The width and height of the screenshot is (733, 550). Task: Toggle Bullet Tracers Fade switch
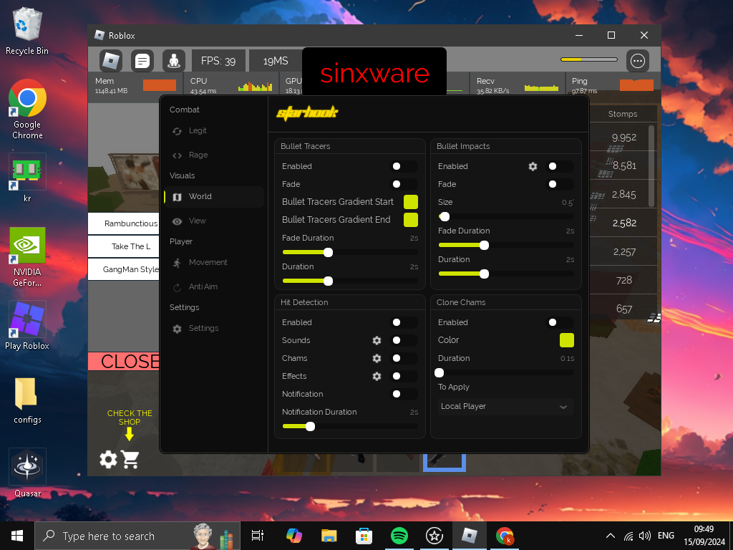tap(404, 184)
